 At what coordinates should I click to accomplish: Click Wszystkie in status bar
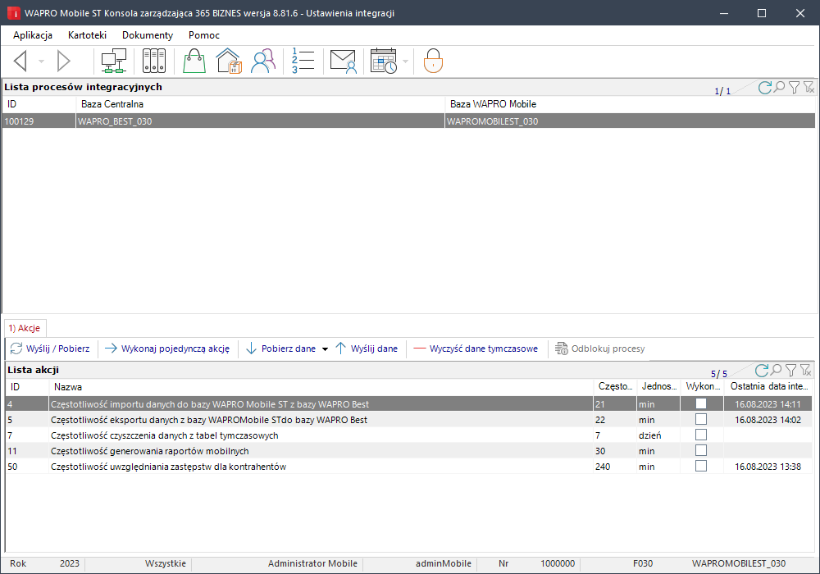coord(166,563)
